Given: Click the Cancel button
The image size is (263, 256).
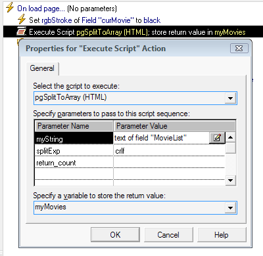Looking at the screenshot, I should 168,235.
